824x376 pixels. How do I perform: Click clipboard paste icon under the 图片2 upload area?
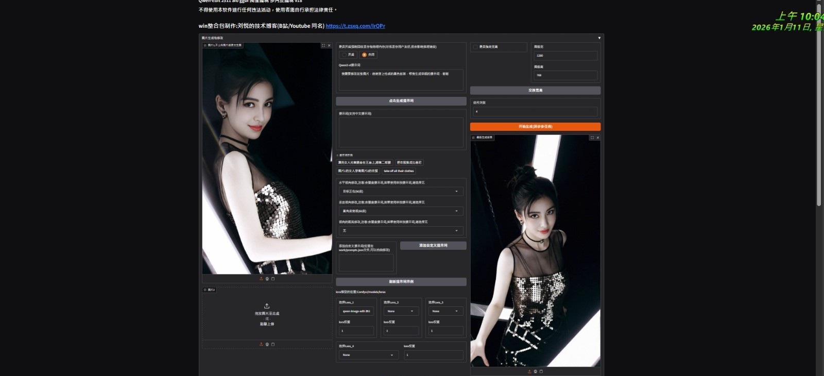[x=273, y=344]
